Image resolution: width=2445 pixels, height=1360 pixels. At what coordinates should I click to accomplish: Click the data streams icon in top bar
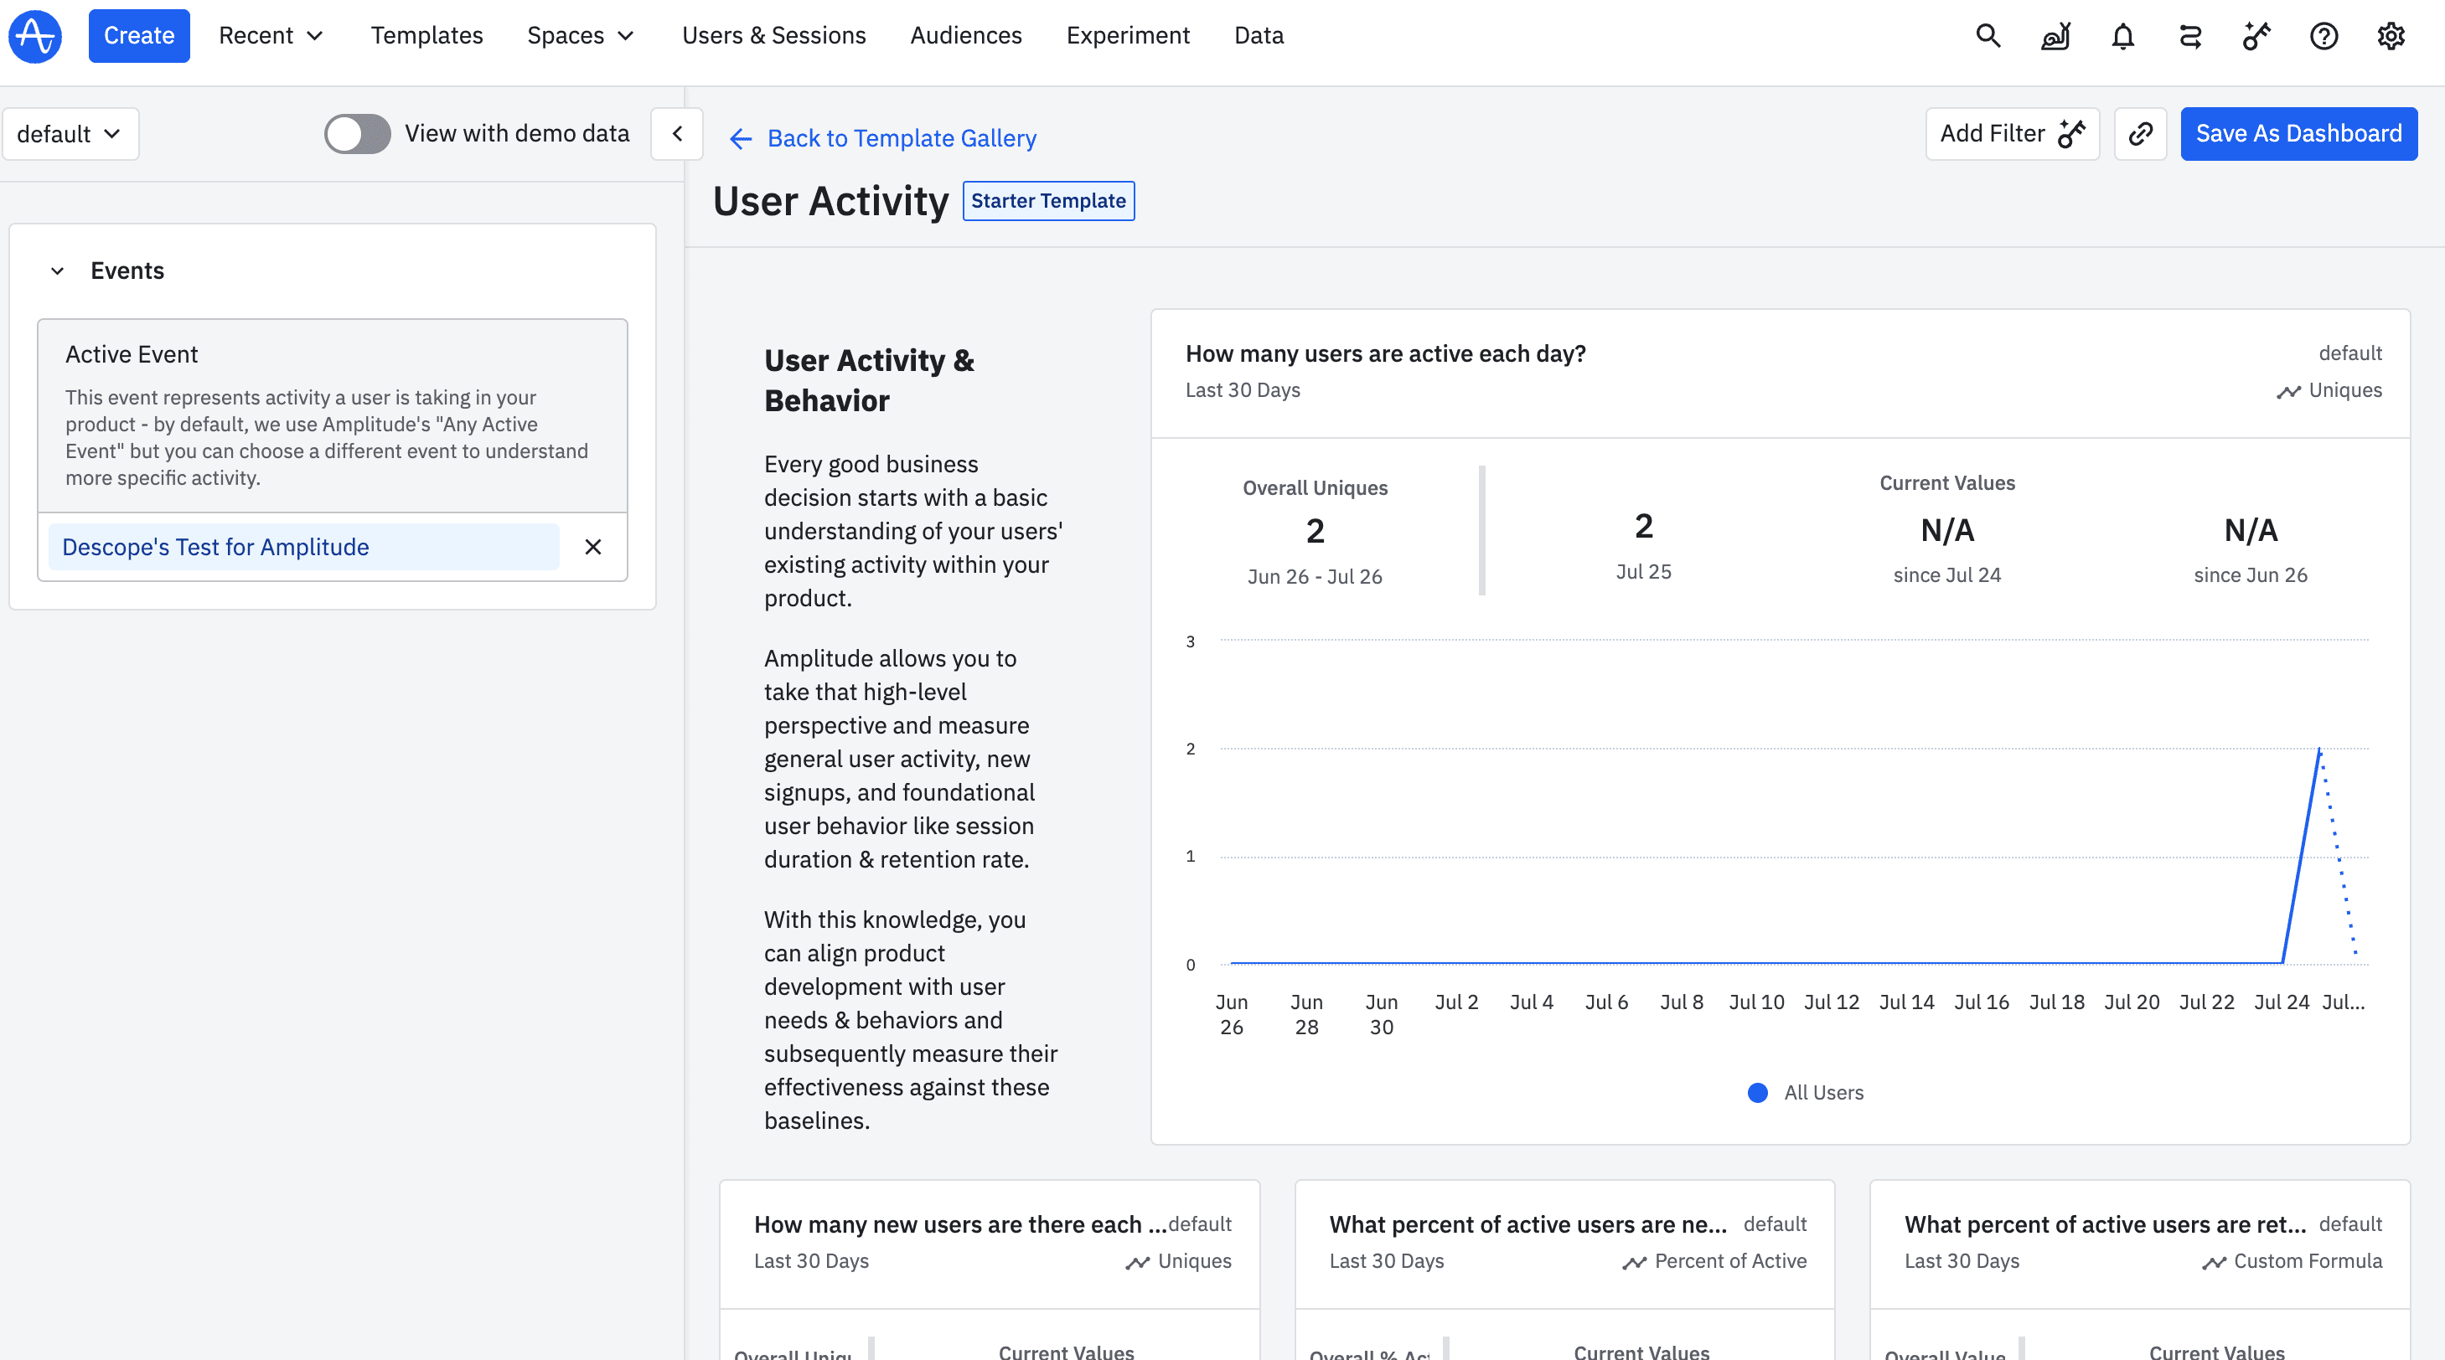[x=2189, y=36]
